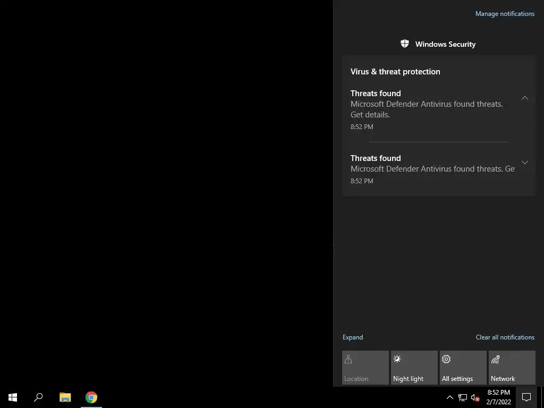The height and width of the screenshot is (408, 544).
Task: Open All settings quick action
Action: coord(463,368)
